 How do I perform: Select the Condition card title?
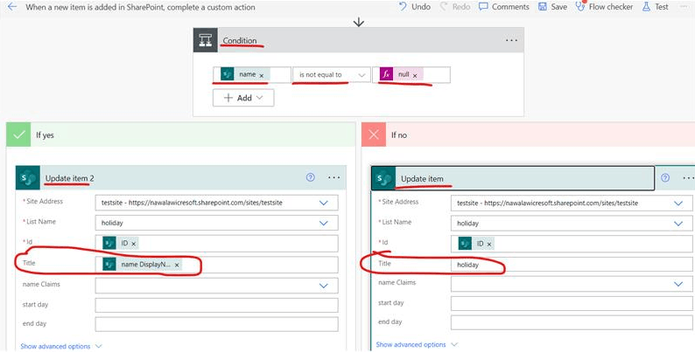pos(240,40)
